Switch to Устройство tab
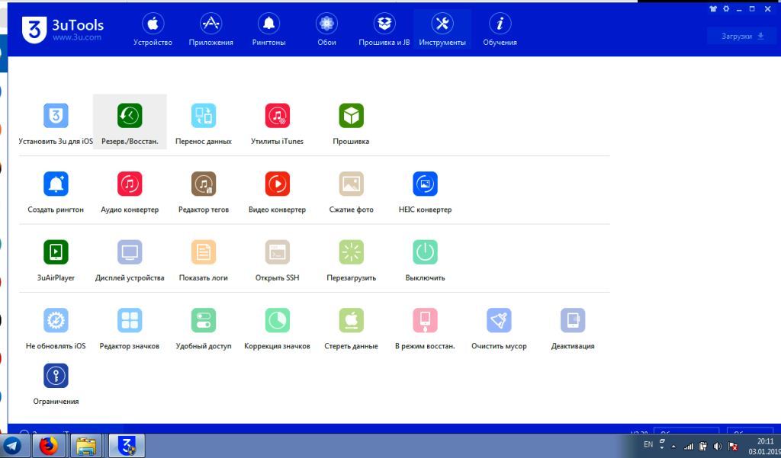This screenshot has width=781, height=458. 153,30
